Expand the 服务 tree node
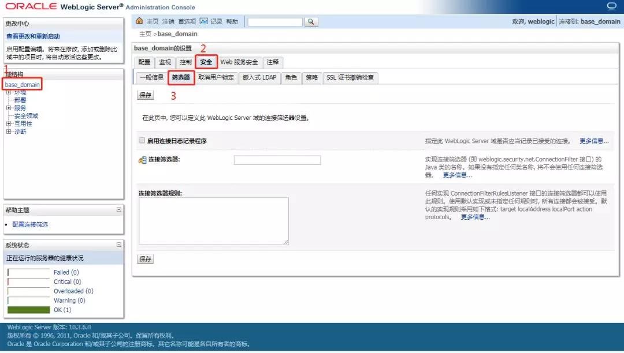This screenshot has height=353, width=624. click(9, 108)
